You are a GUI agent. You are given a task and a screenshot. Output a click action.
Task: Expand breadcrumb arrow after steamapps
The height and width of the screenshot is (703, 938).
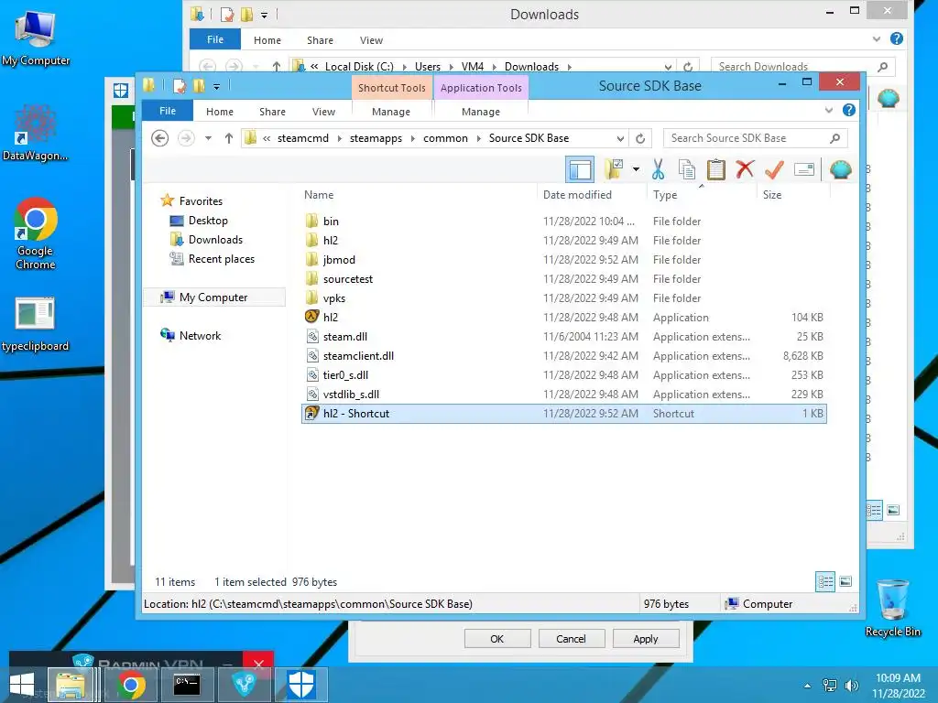click(413, 138)
